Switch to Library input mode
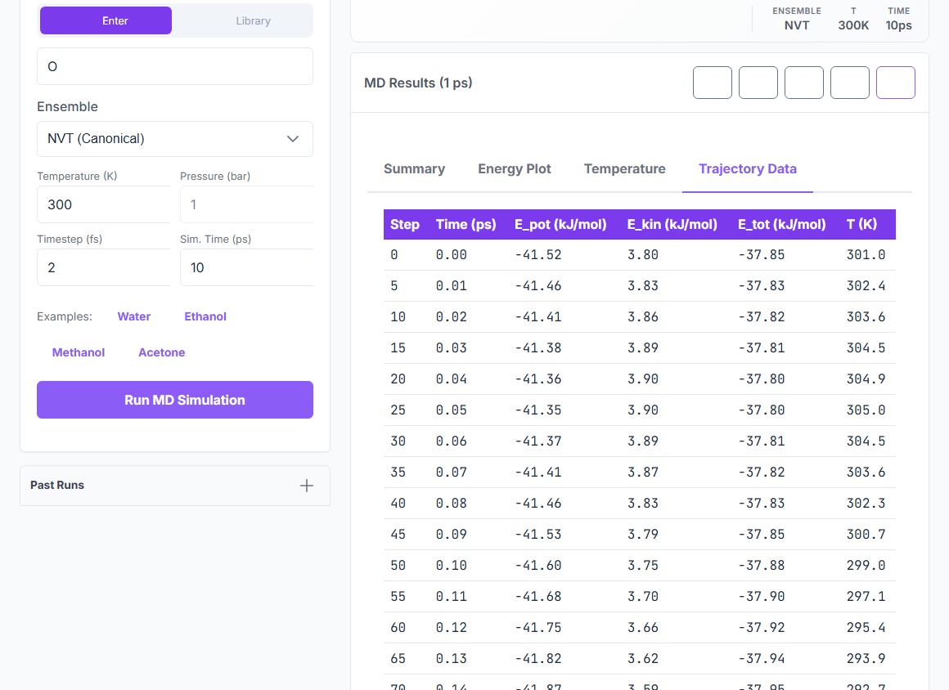 (x=253, y=20)
